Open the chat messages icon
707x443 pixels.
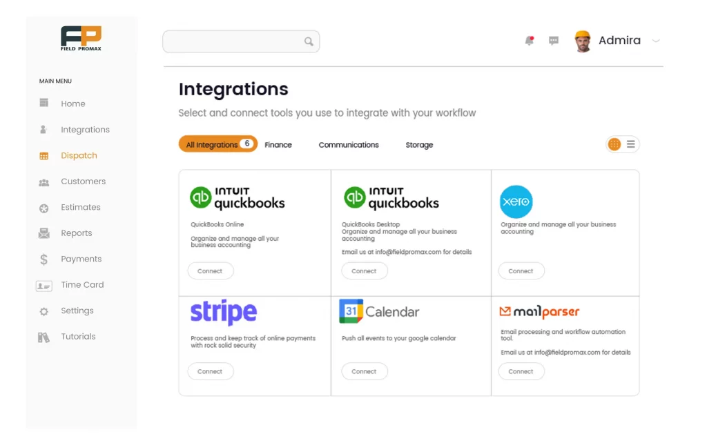pos(554,41)
